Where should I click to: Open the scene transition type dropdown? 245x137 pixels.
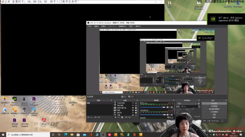(x=186, y=104)
